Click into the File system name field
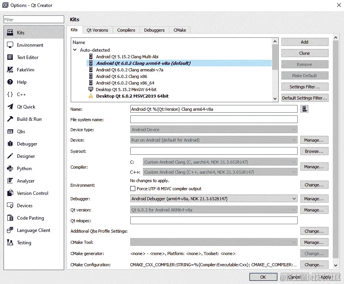The width and height of the screenshot is (344, 284). [x=214, y=119]
